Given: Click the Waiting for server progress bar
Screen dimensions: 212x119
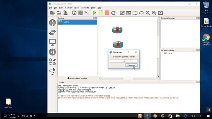Looking at the screenshot, I should click(124, 61).
